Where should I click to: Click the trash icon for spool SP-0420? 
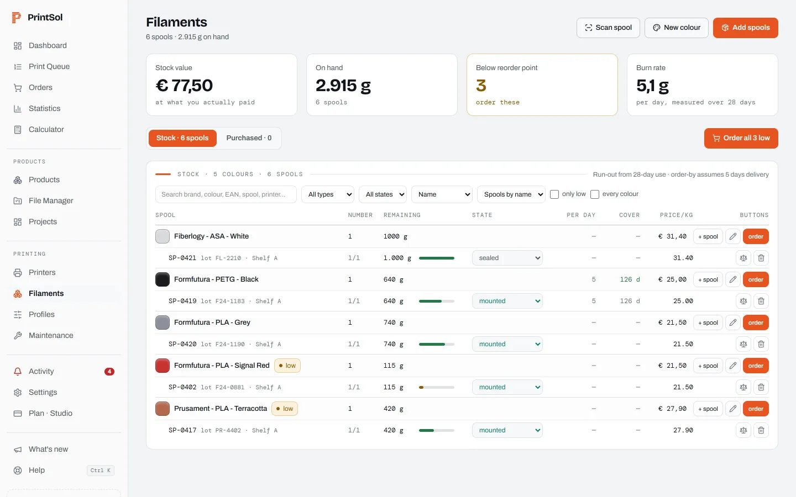pos(761,344)
